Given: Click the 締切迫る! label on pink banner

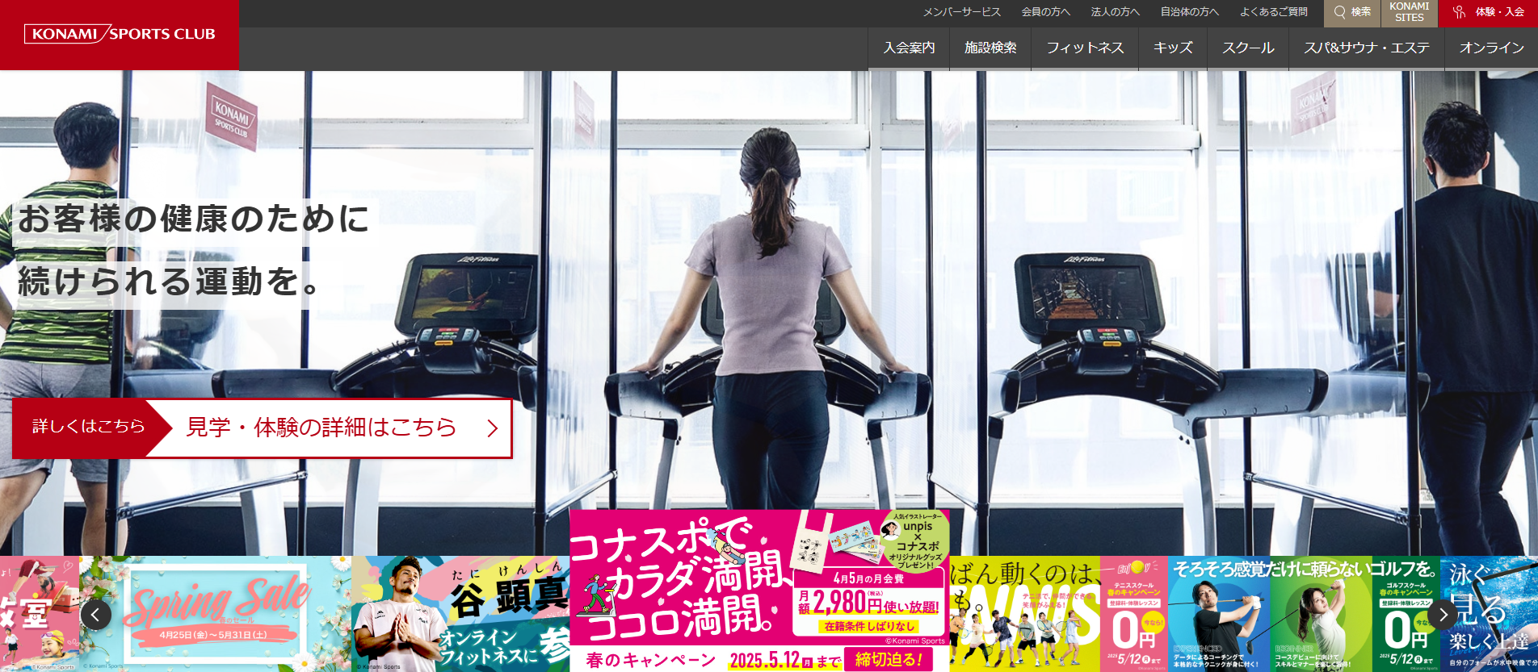Looking at the screenshot, I should point(889,659).
